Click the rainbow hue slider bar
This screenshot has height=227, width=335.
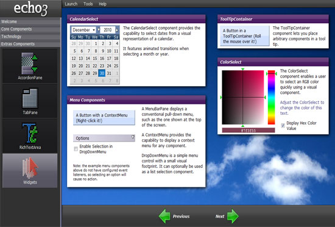pyautogui.click(x=271, y=98)
